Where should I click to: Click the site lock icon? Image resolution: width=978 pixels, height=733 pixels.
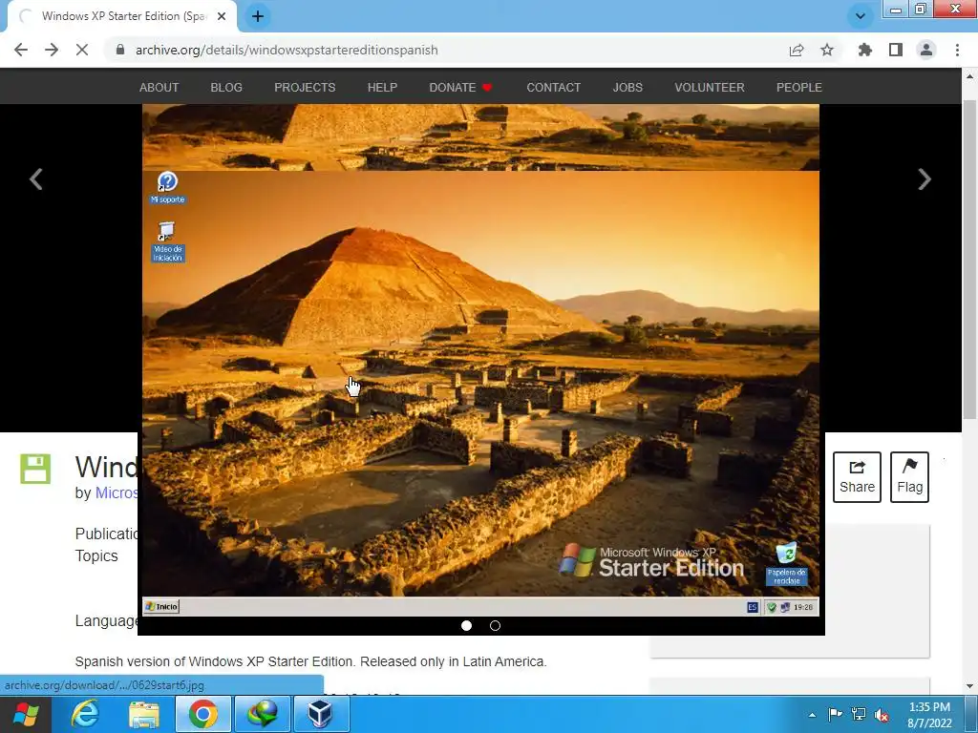click(120, 50)
